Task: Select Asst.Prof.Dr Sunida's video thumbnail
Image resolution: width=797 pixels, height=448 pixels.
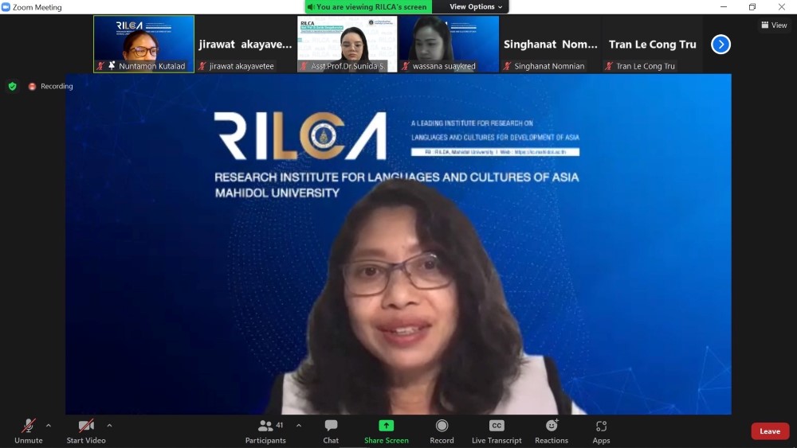Action: 347,44
